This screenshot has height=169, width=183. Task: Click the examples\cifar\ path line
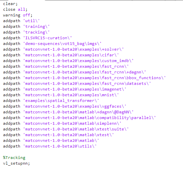pyautogui.click(x=61, y=55)
